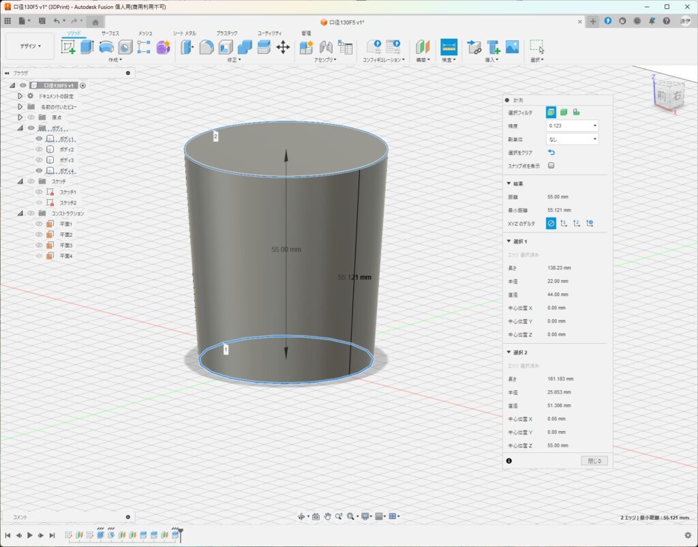Toggle visibility of スケッチ1
The height and width of the screenshot is (547, 698).
[x=39, y=192]
